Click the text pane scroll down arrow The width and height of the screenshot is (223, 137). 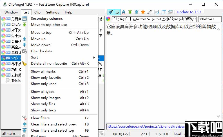pyautogui.click(x=218, y=116)
